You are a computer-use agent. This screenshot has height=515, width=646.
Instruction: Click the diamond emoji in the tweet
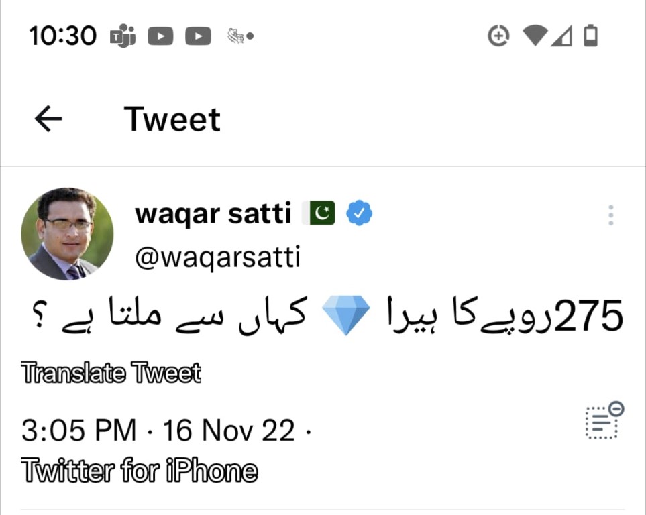pyautogui.click(x=346, y=317)
